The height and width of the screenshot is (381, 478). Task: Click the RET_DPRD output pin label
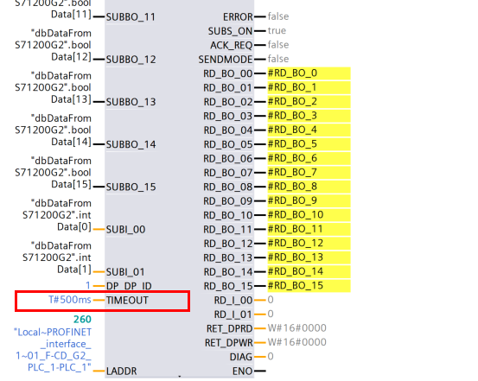[x=230, y=328]
